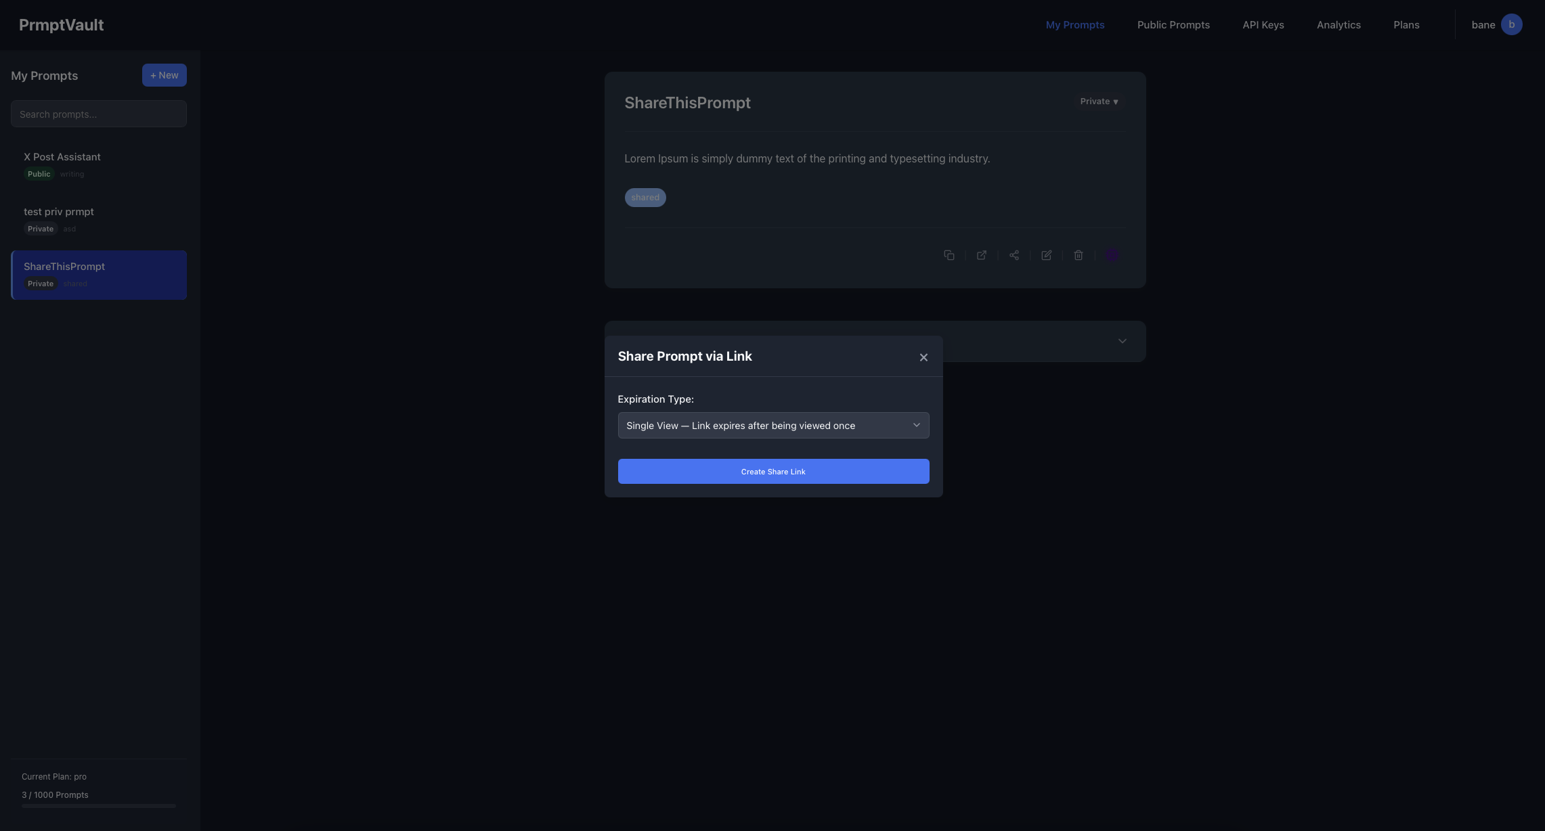Image resolution: width=1545 pixels, height=831 pixels.
Task: Click the share icon on prompt card
Action: (x=1014, y=255)
